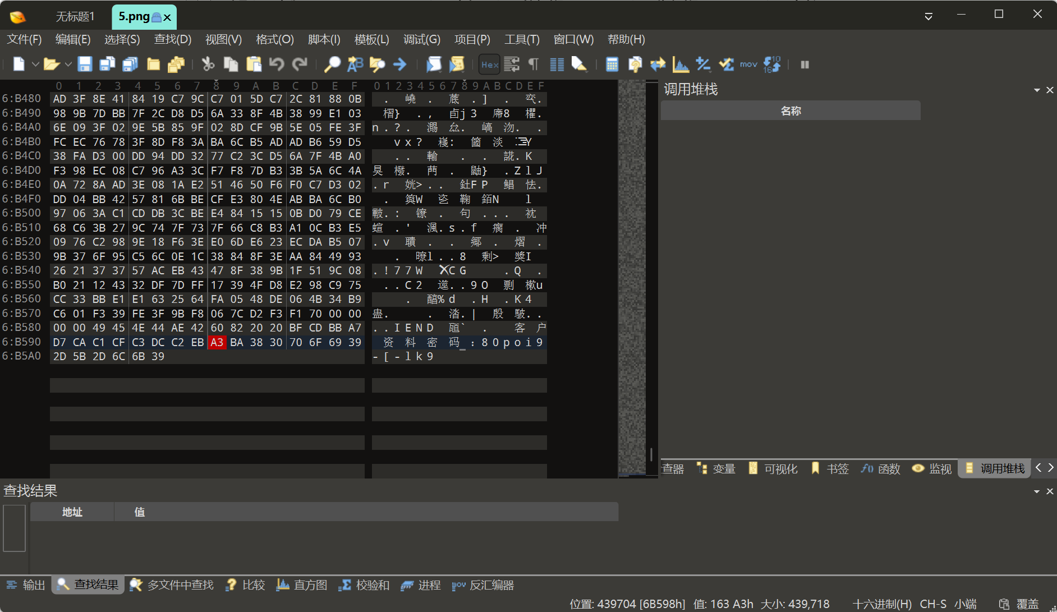Expand the Open file dropdown arrow
This screenshot has width=1057, height=612.
click(68, 65)
